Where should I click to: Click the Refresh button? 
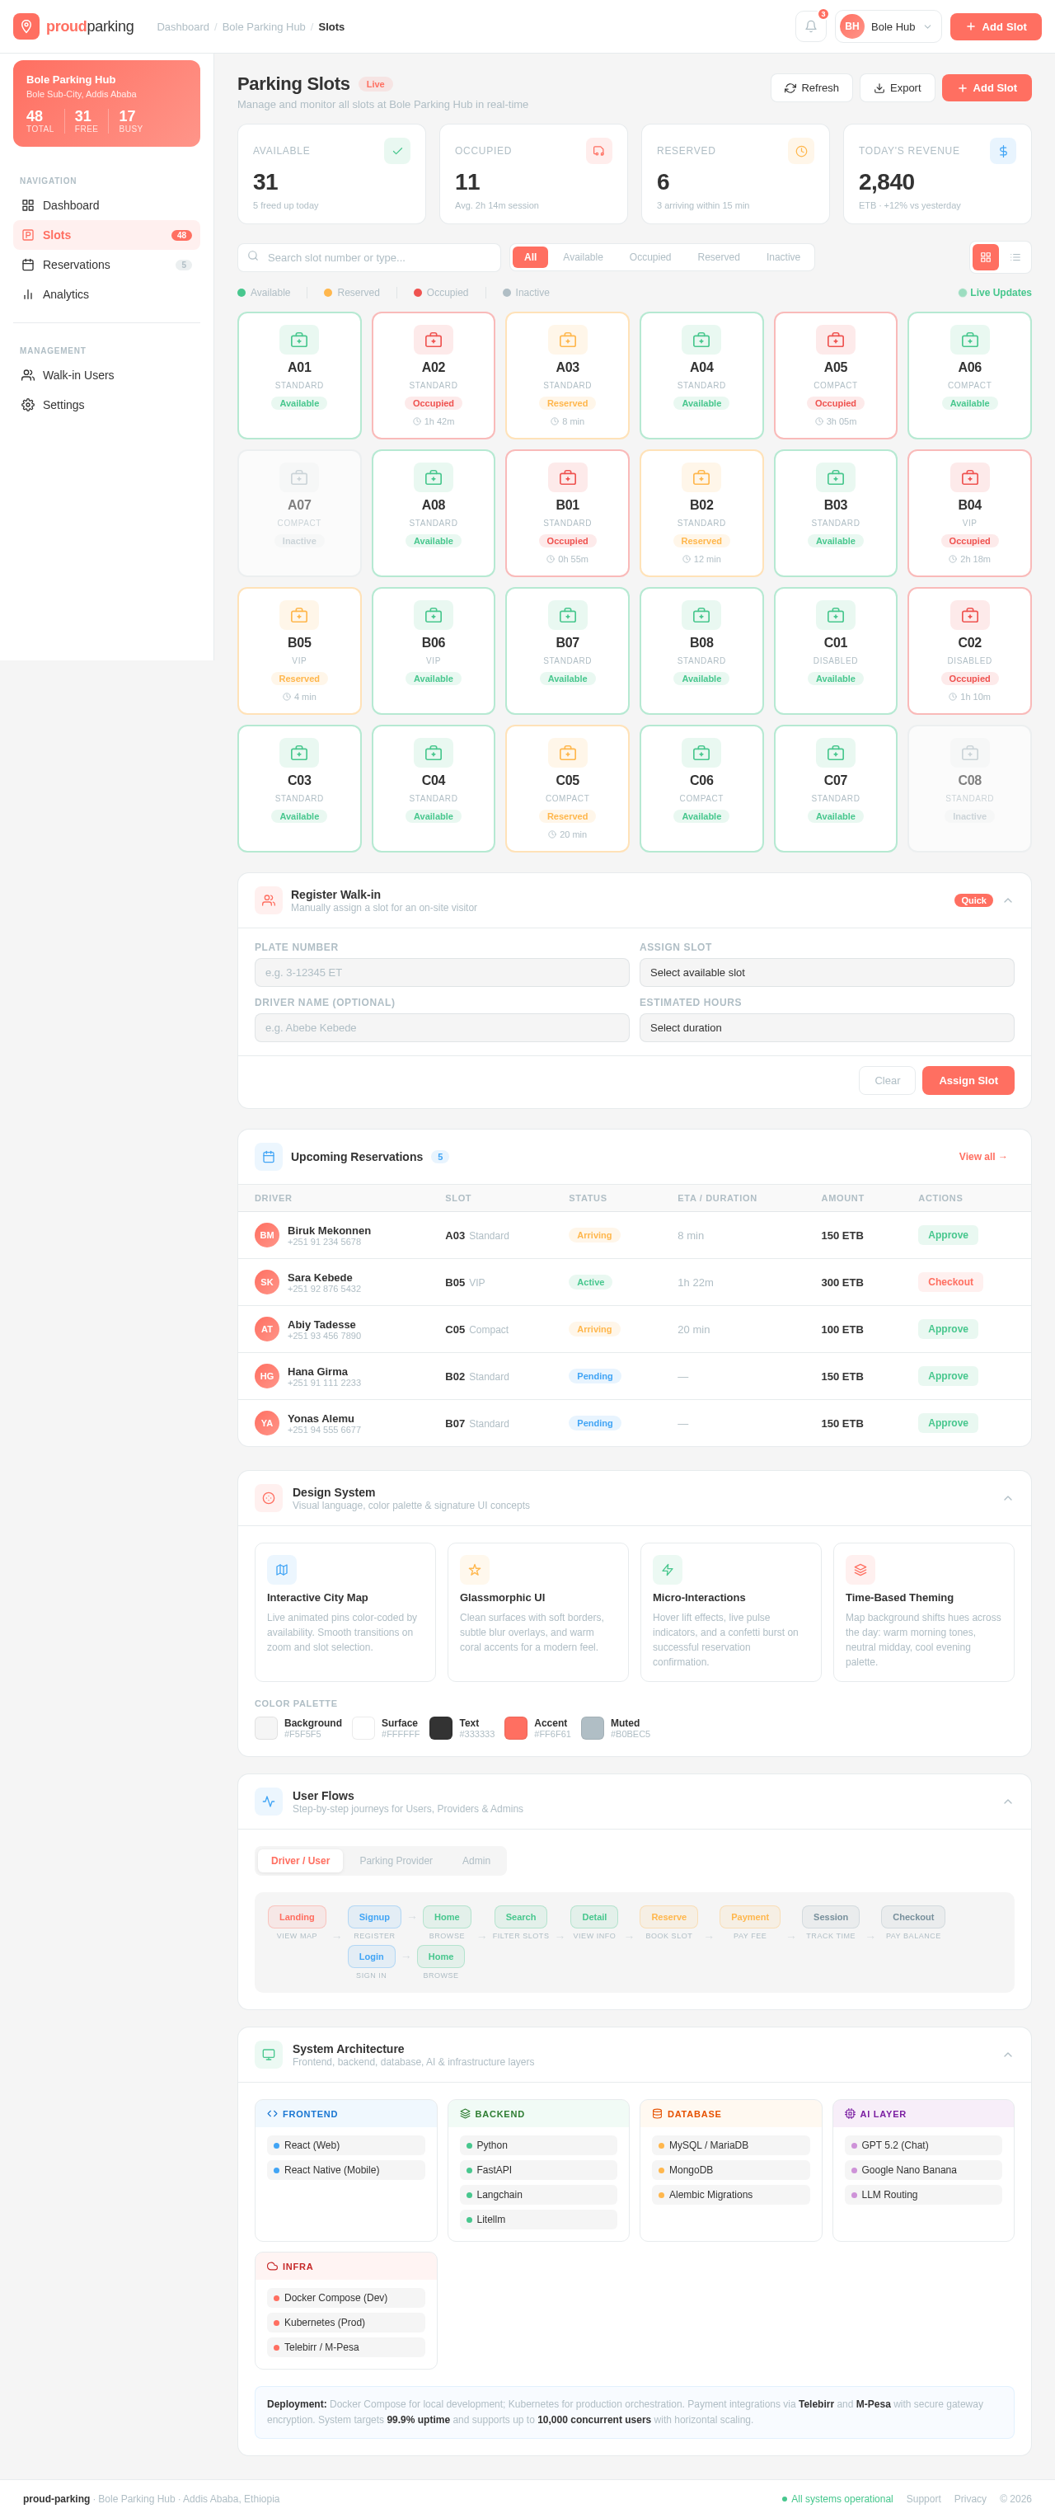pos(811,88)
